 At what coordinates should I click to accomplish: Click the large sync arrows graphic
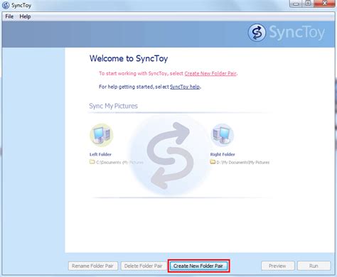(170, 156)
